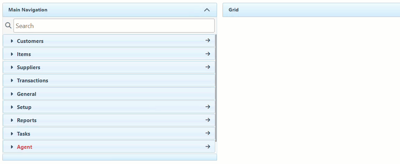Click the arrow icon beside Setup
This screenshot has width=400, height=164.
(208, 107)
